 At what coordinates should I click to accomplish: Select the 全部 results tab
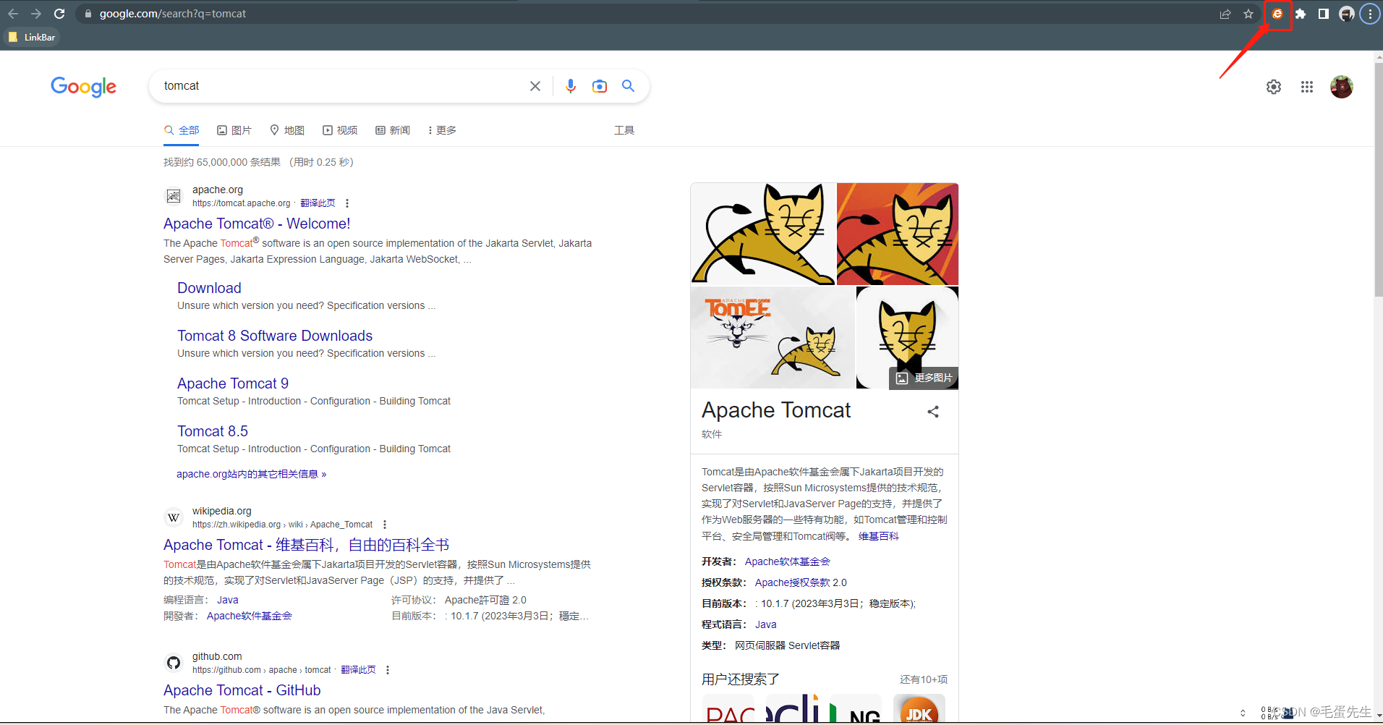(182, 130)
